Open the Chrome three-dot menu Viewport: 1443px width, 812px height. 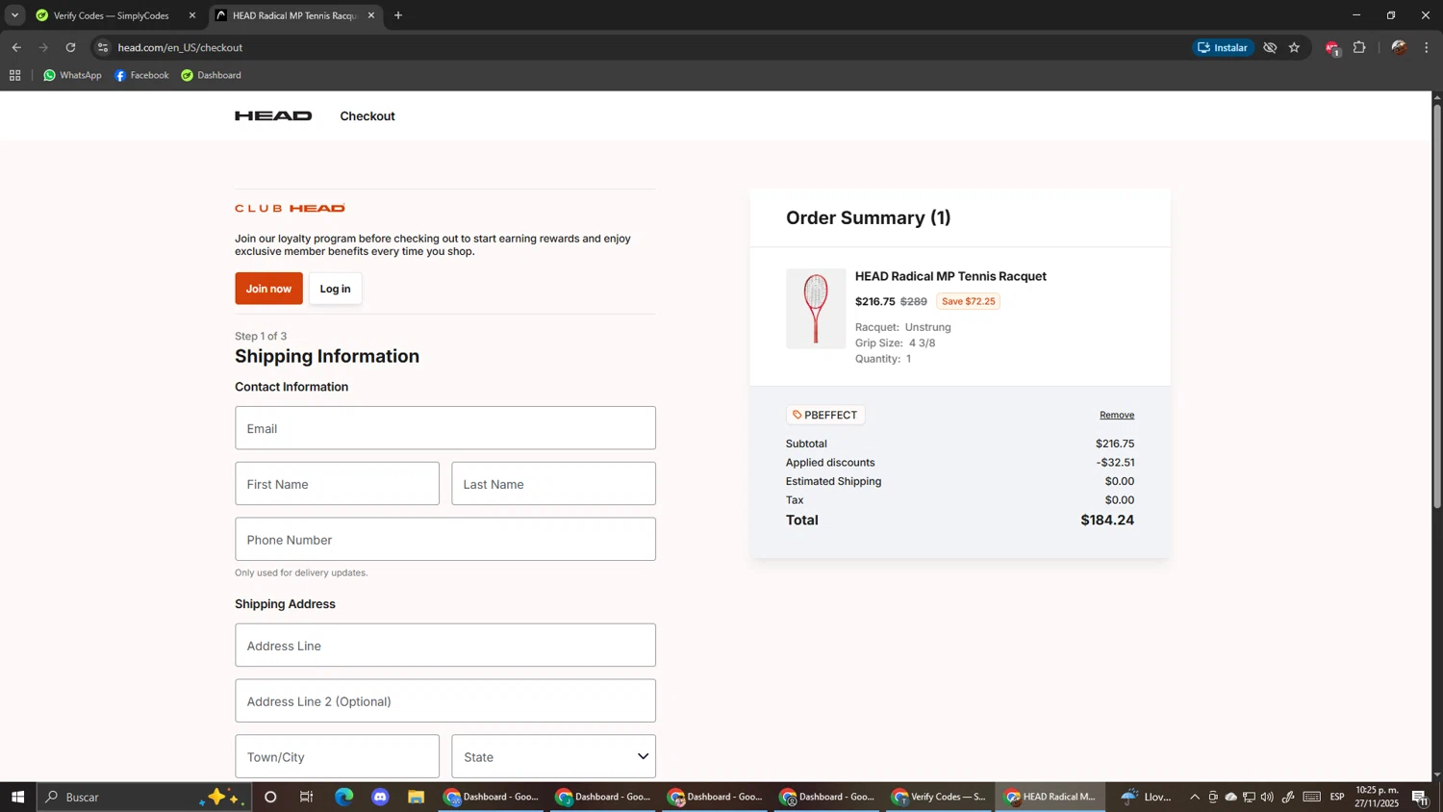point(1427,47)
